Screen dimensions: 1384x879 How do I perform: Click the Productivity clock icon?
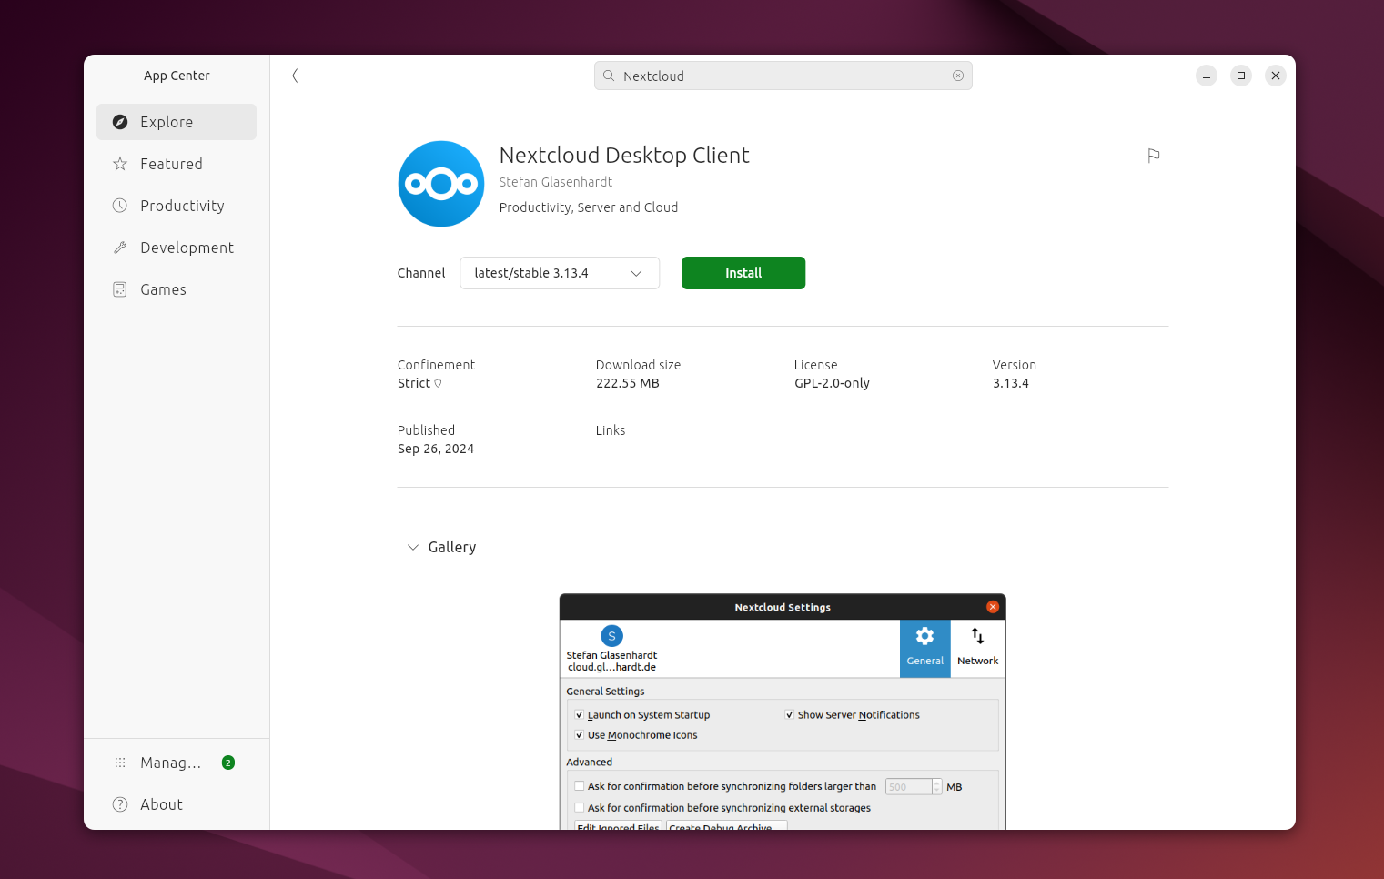pyautogui.click(x=120, y=206)
